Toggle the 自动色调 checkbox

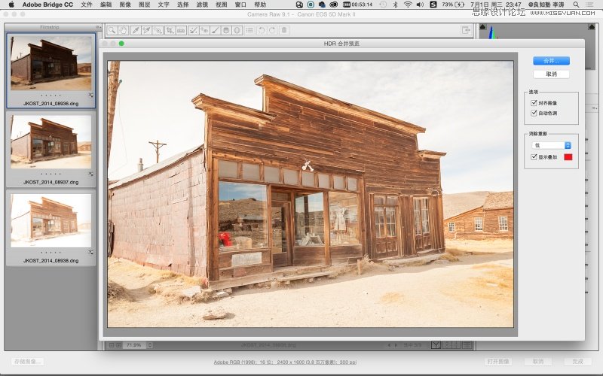[534, 113]
